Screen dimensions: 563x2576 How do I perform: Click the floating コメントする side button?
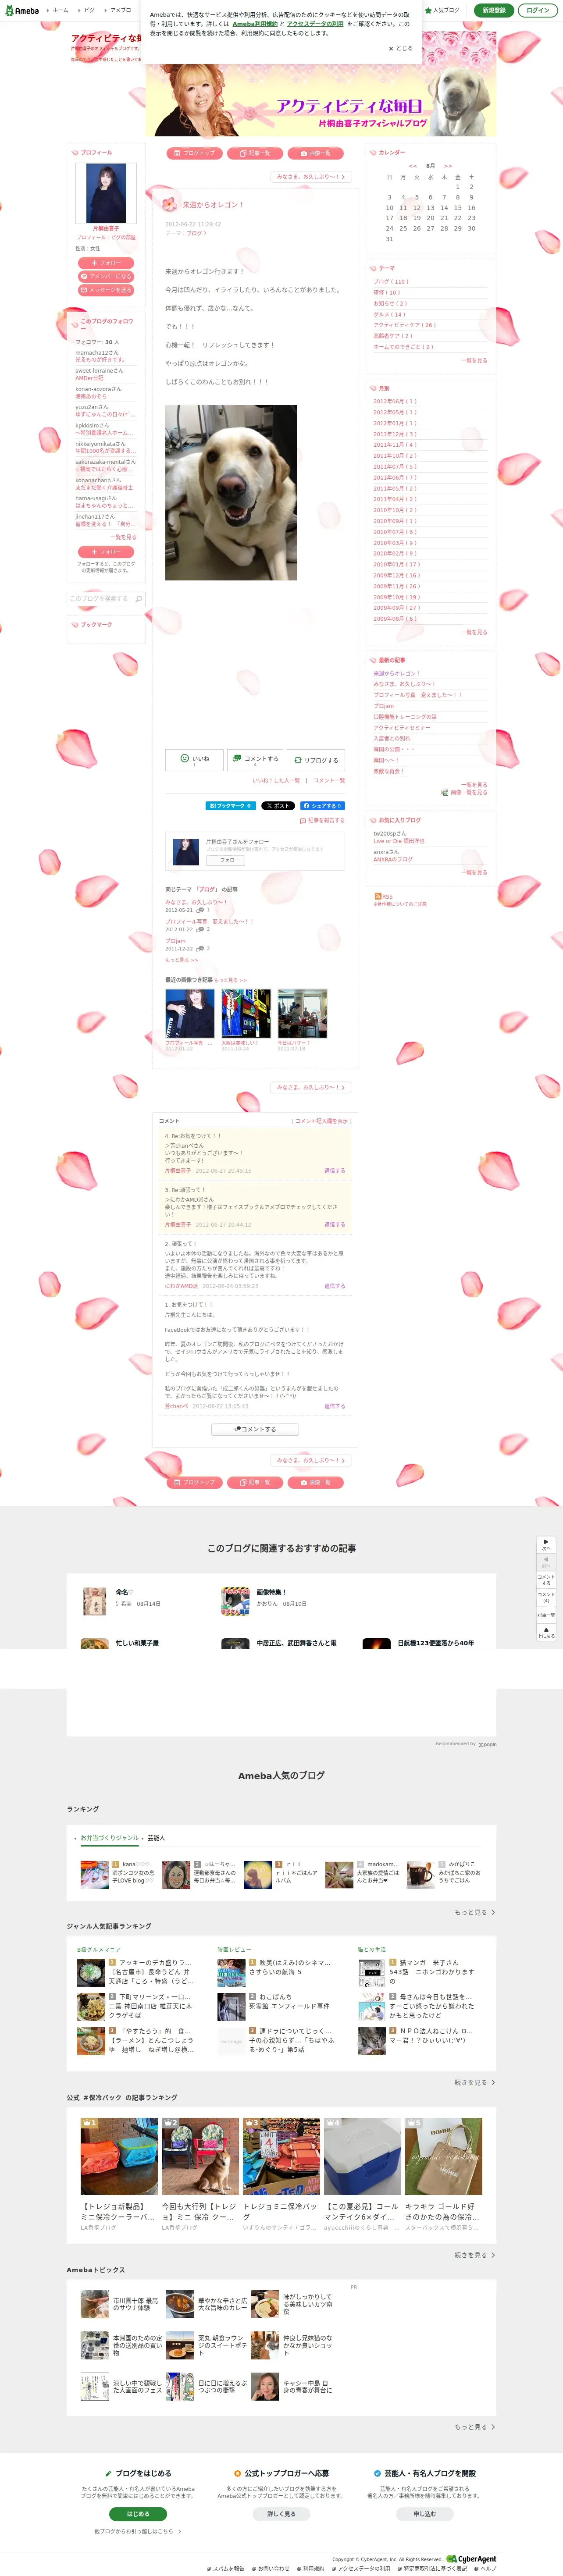click(546, 1580)
